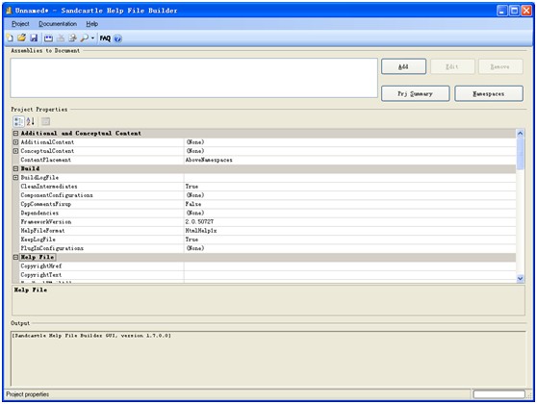Viewport: 537px width, 404px height.
Task: Click the Namespaces button
Action: [489, 93]
